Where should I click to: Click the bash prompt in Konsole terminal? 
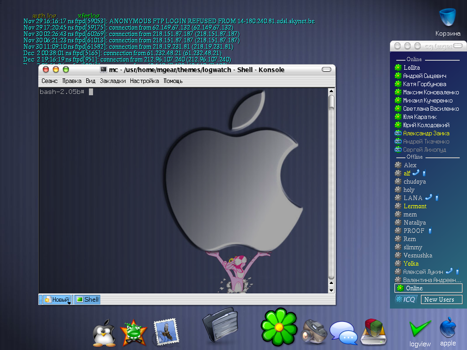[x=62, y=92]
